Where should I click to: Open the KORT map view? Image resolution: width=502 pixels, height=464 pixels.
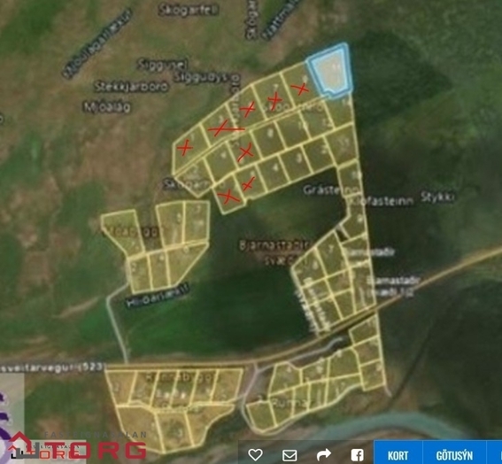click(x=398, y=455)
